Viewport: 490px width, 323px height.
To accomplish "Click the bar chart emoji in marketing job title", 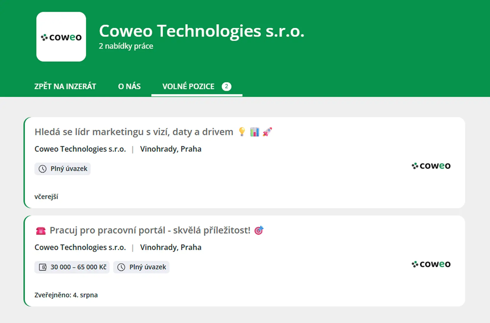I will [x=255, y=132].
